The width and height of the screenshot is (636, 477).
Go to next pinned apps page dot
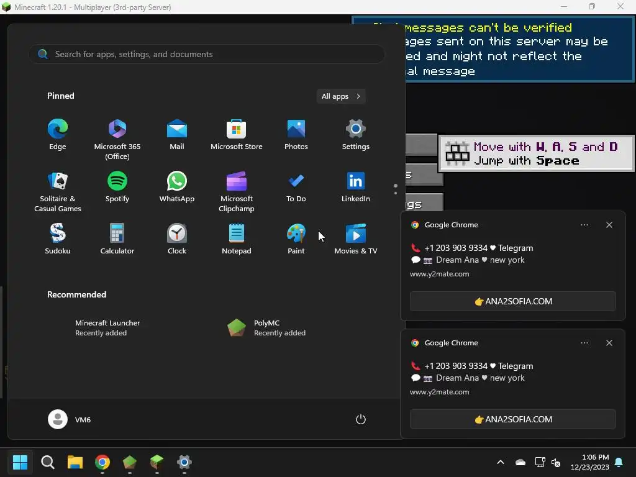point(396,193)
